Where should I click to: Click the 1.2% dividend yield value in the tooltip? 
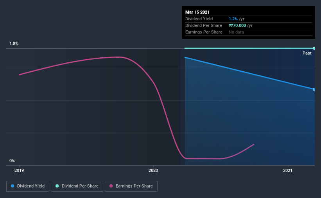click(233, 19)
